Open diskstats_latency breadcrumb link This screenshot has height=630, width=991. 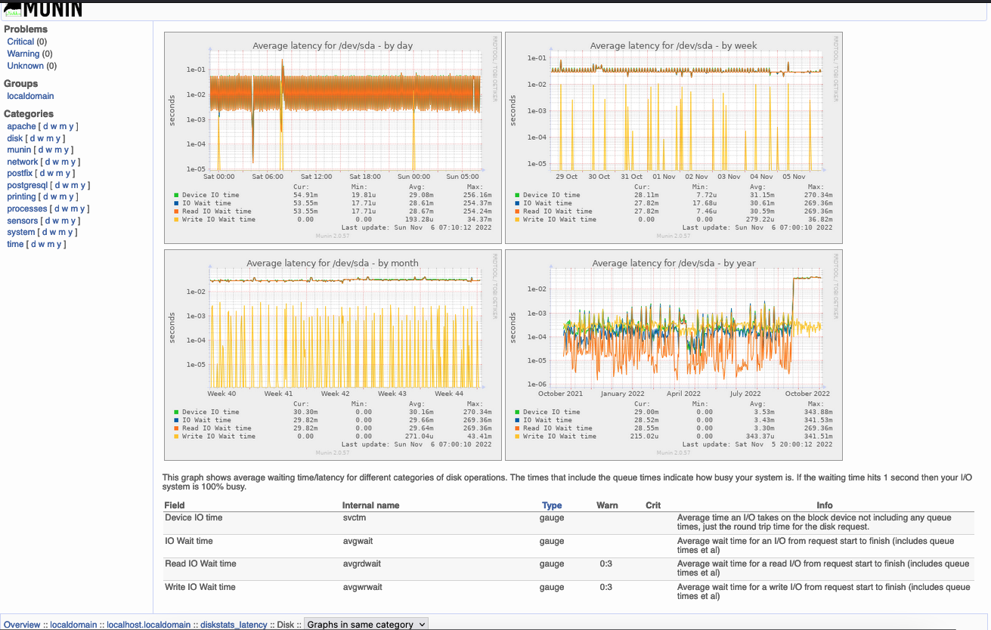click(x=234, y=625)
